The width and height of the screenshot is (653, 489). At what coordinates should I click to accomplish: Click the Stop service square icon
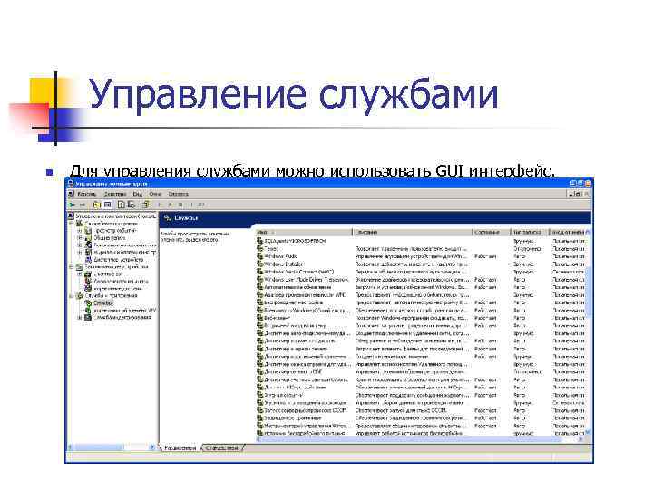tap(180, 205)
